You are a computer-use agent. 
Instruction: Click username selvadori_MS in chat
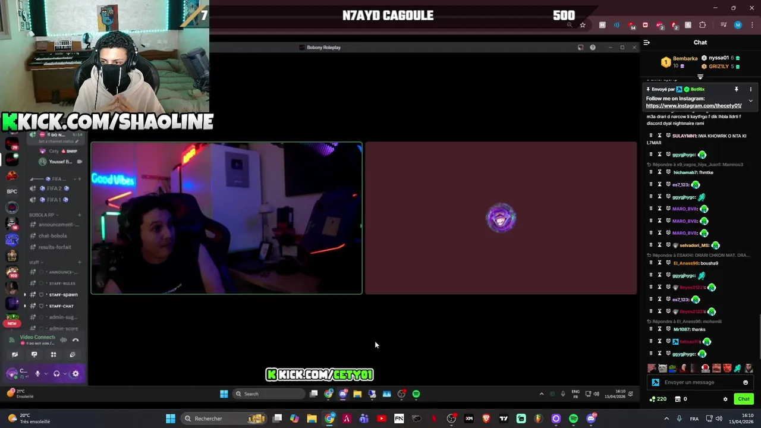click(694, 245)
